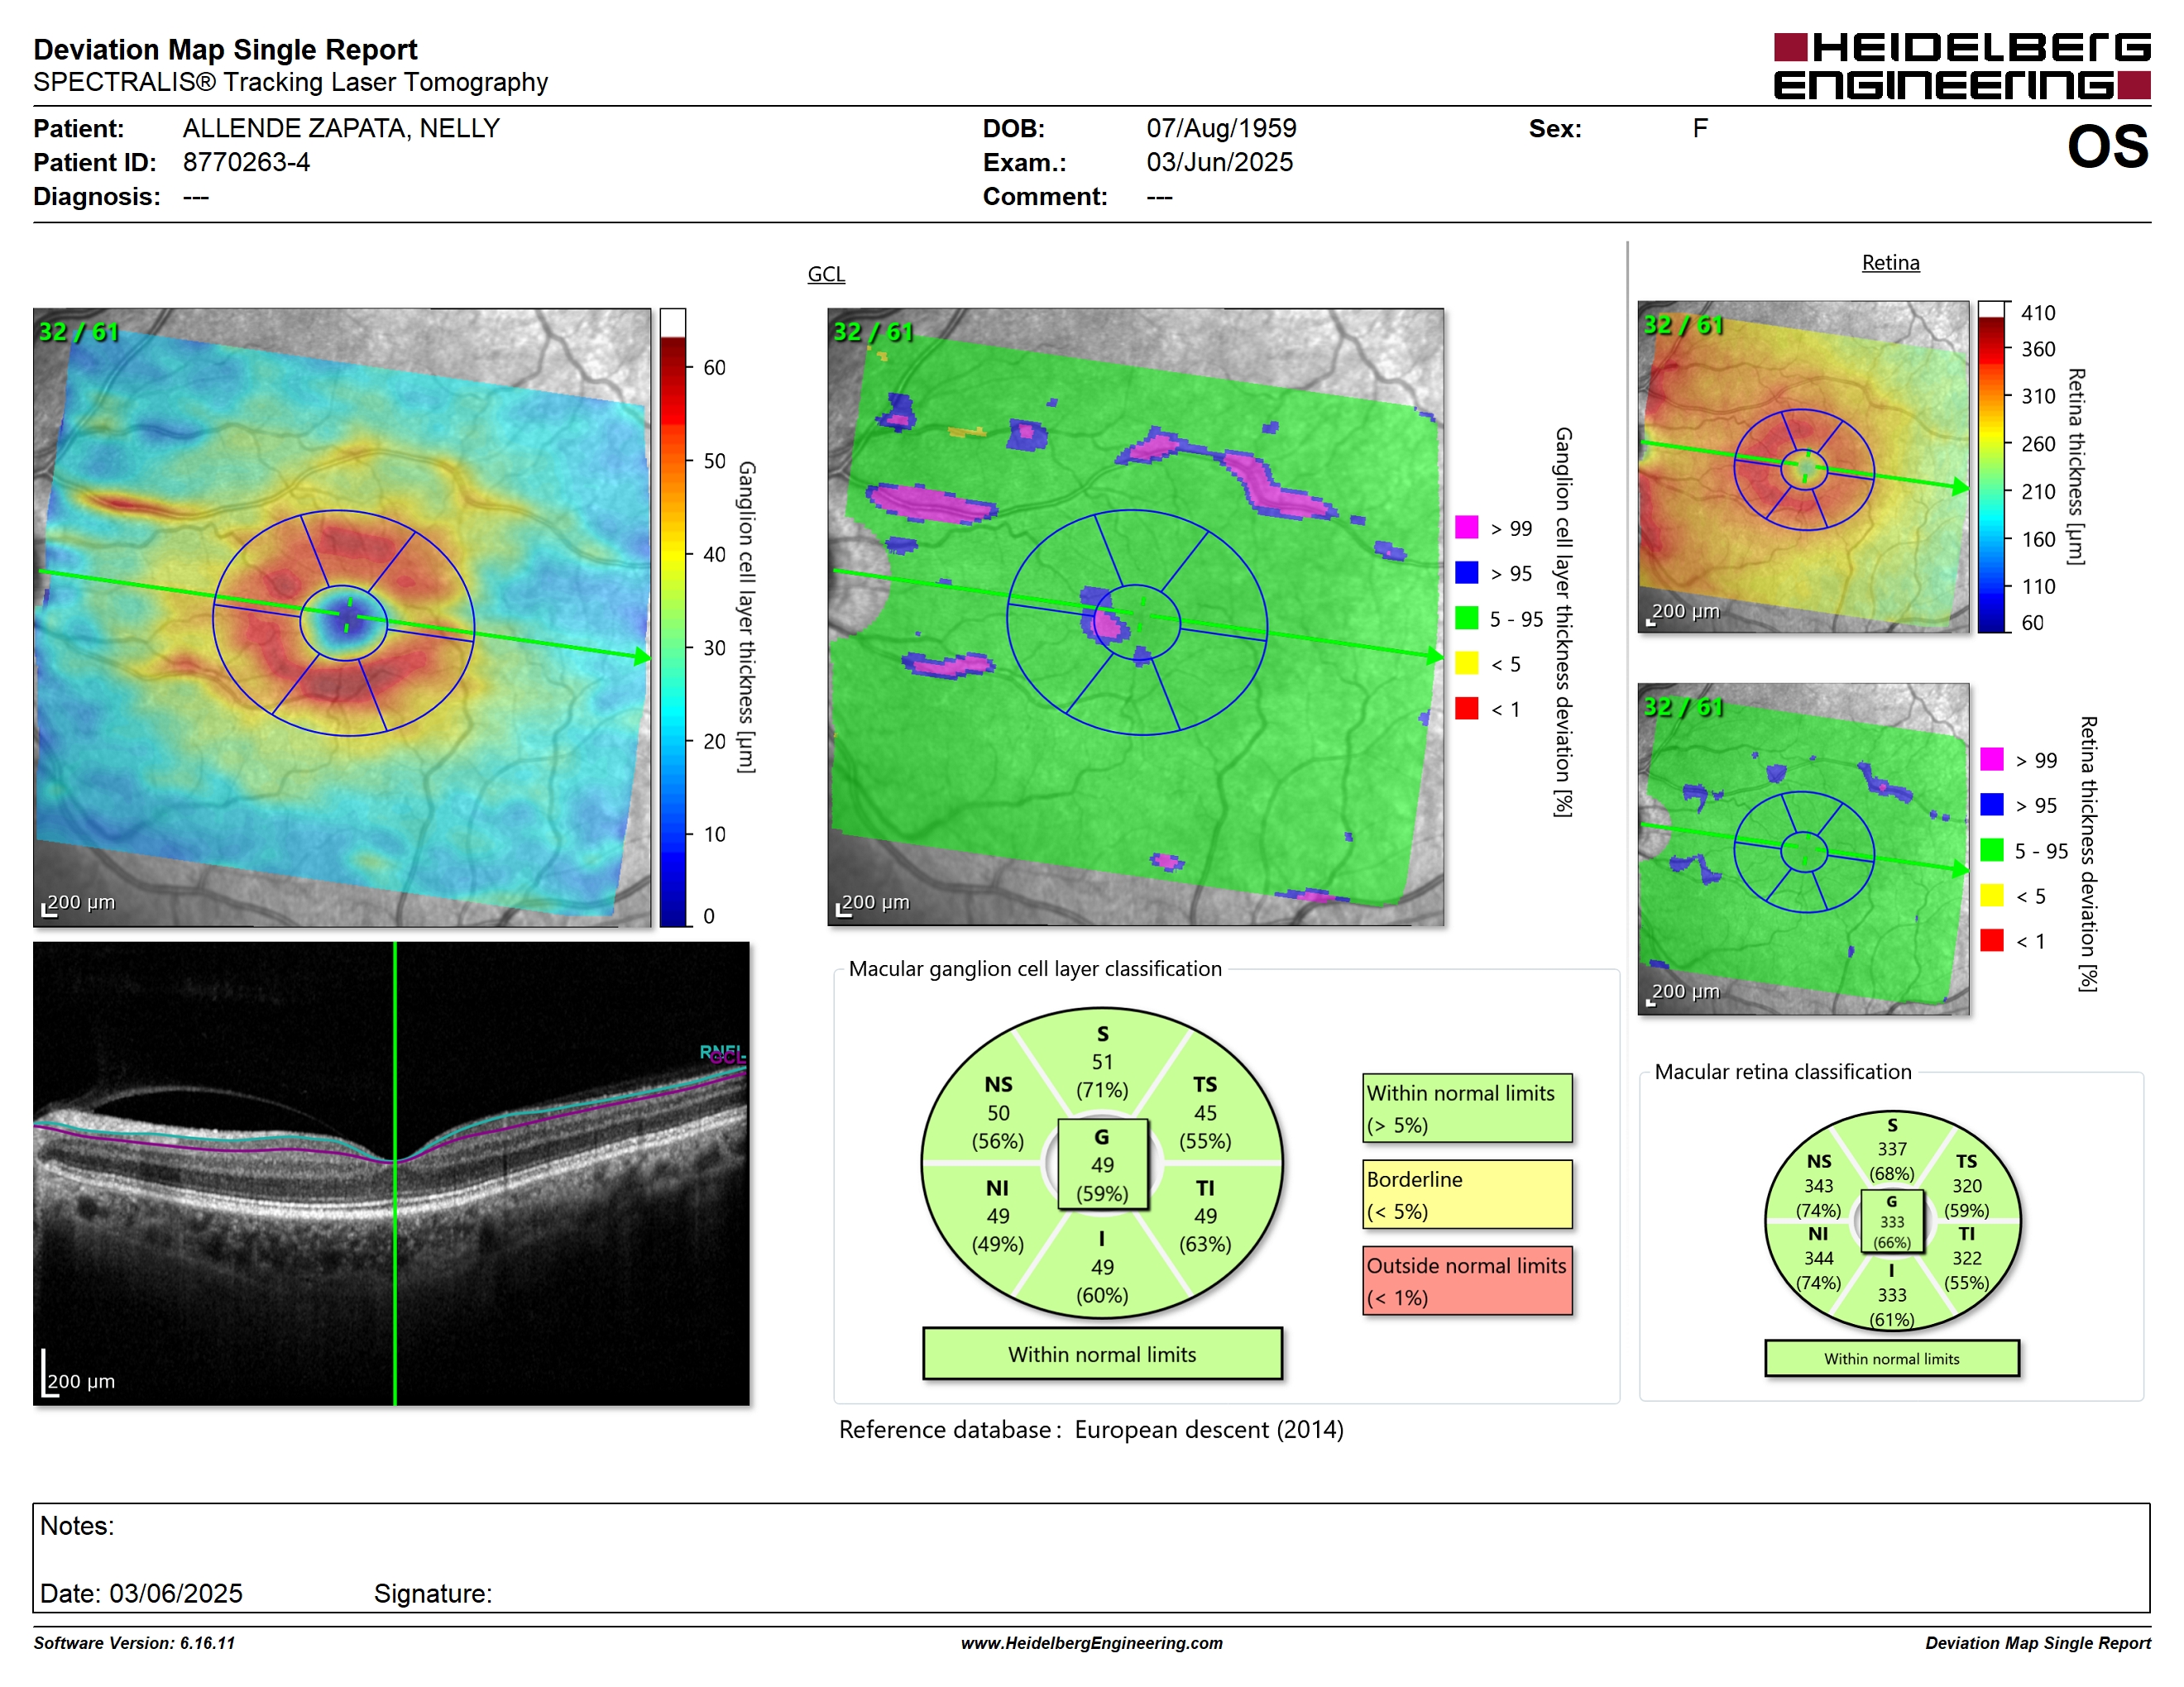2184x1687 pixels.
Task: Click the OCT B-scan cross-section image
Action: click(391, 1173)
